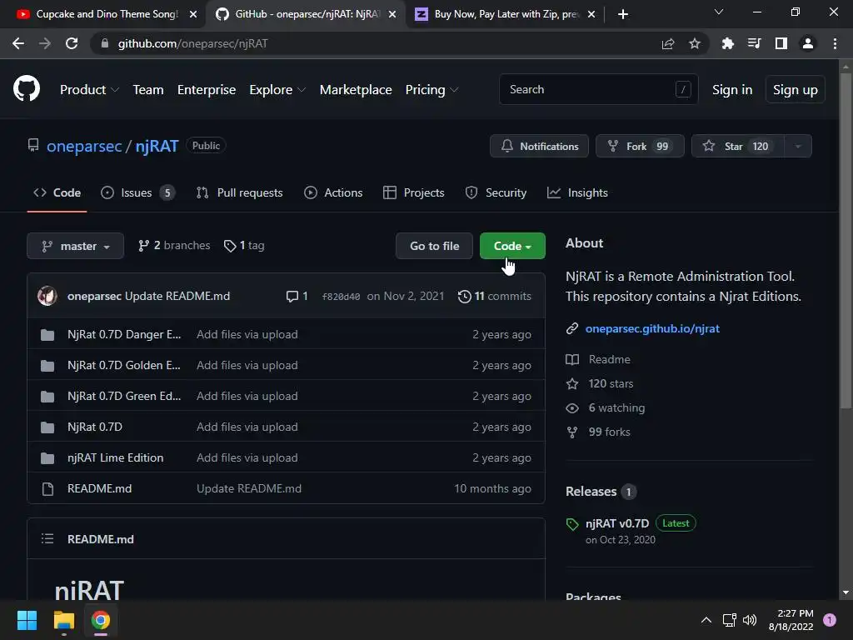853x640 pixels.
Task: Click the njRAT v0.7D release tag icon
Action: tap(572, 524)
